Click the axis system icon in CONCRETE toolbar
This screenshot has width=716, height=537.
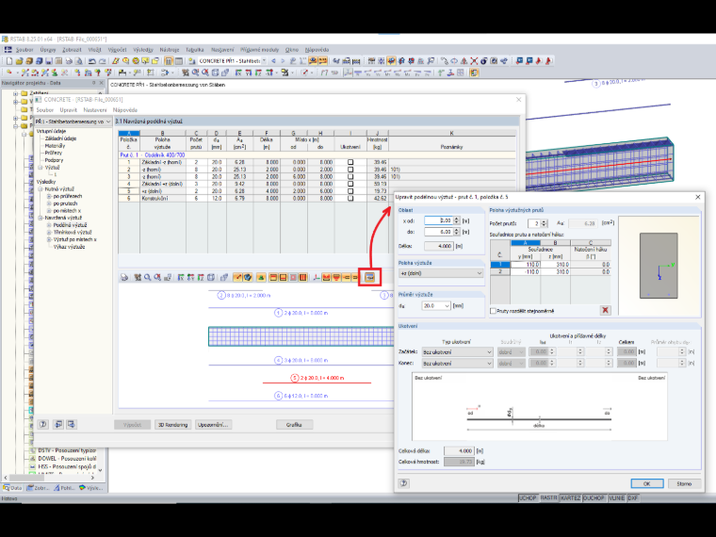click(316, 278)
